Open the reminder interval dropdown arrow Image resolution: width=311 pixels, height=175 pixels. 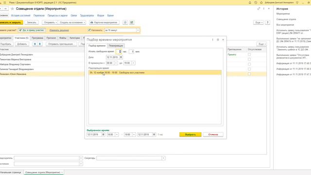pyautogui.click(x=138, y=30)
